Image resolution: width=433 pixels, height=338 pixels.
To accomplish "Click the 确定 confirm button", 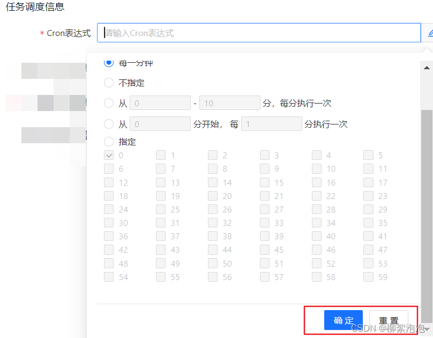I will (343, 320).
